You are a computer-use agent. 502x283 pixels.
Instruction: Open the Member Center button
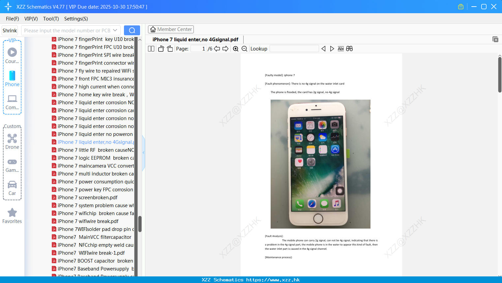[x=171, y=29]
